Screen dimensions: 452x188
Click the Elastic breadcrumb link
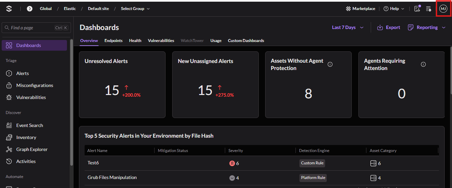[70, 9]
